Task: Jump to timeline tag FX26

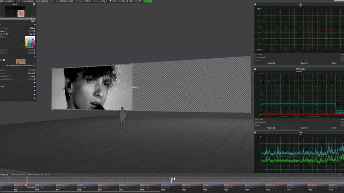Action: (x=268, y=190)
